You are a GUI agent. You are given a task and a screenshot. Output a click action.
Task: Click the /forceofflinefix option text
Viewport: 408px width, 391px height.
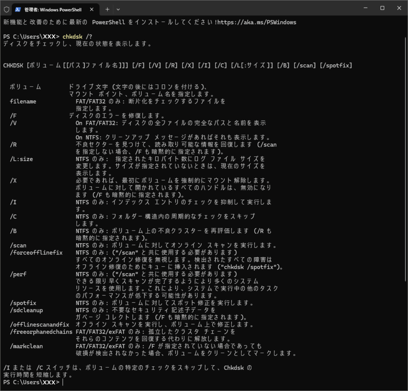pos(36,253)
